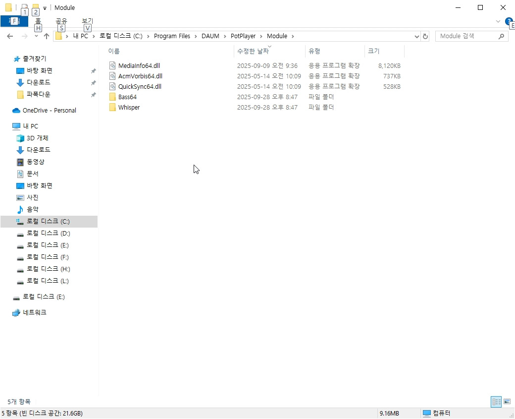Screen dimensions: 515x419
Task: Switch to large icons view layout
Action: pos(507,402)
